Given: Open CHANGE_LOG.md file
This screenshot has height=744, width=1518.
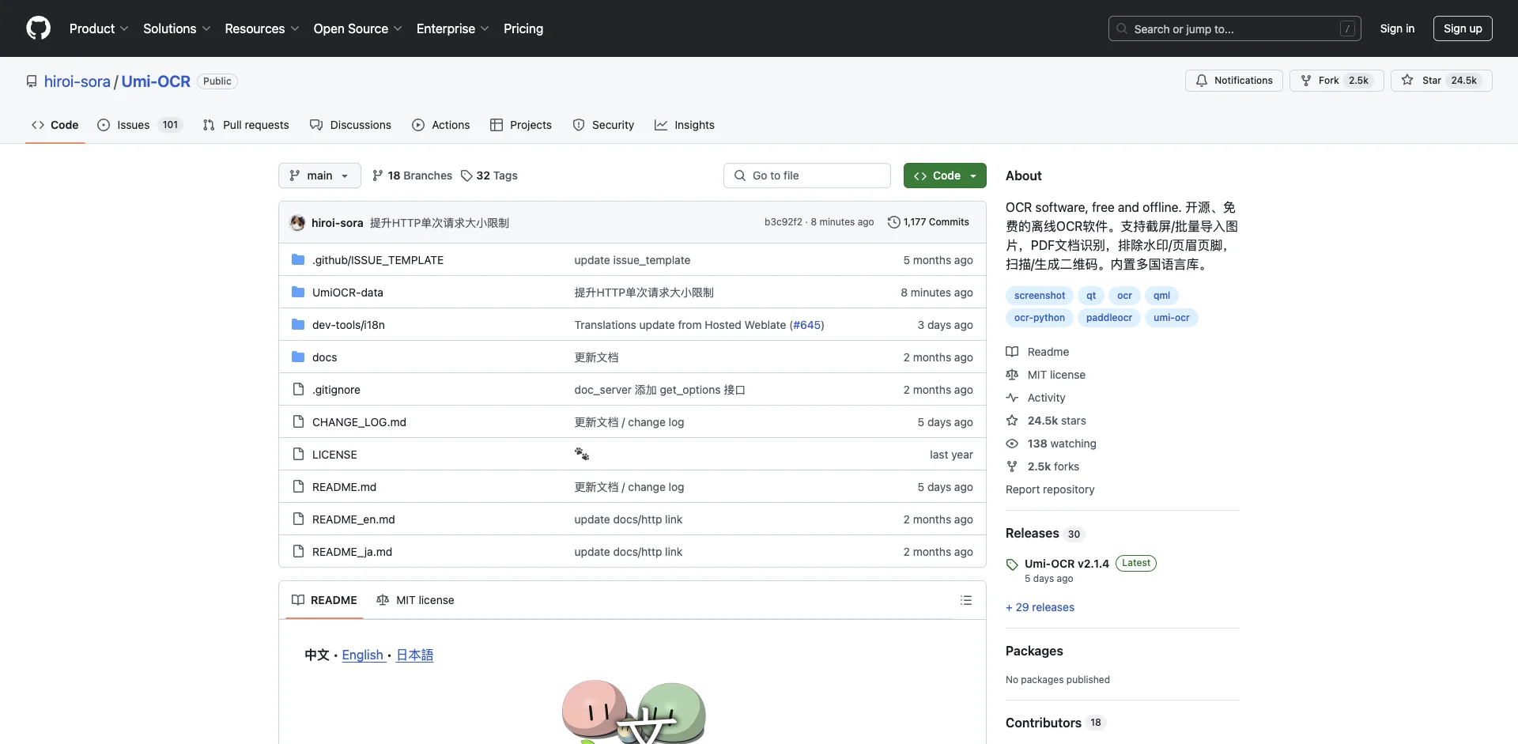Looking at the screenshot, I should 359,422.
